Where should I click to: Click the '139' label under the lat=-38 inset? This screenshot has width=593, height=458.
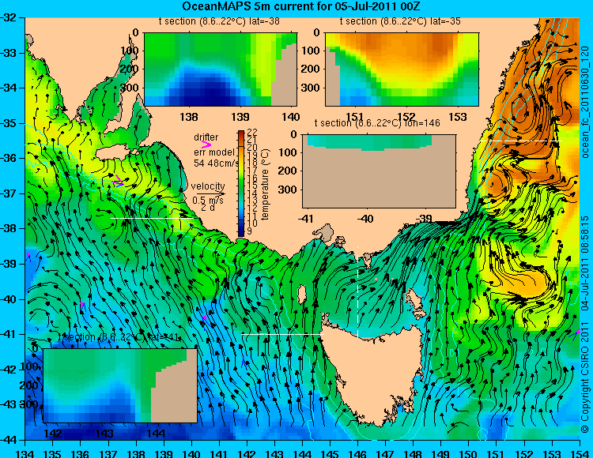coord(240,117)
